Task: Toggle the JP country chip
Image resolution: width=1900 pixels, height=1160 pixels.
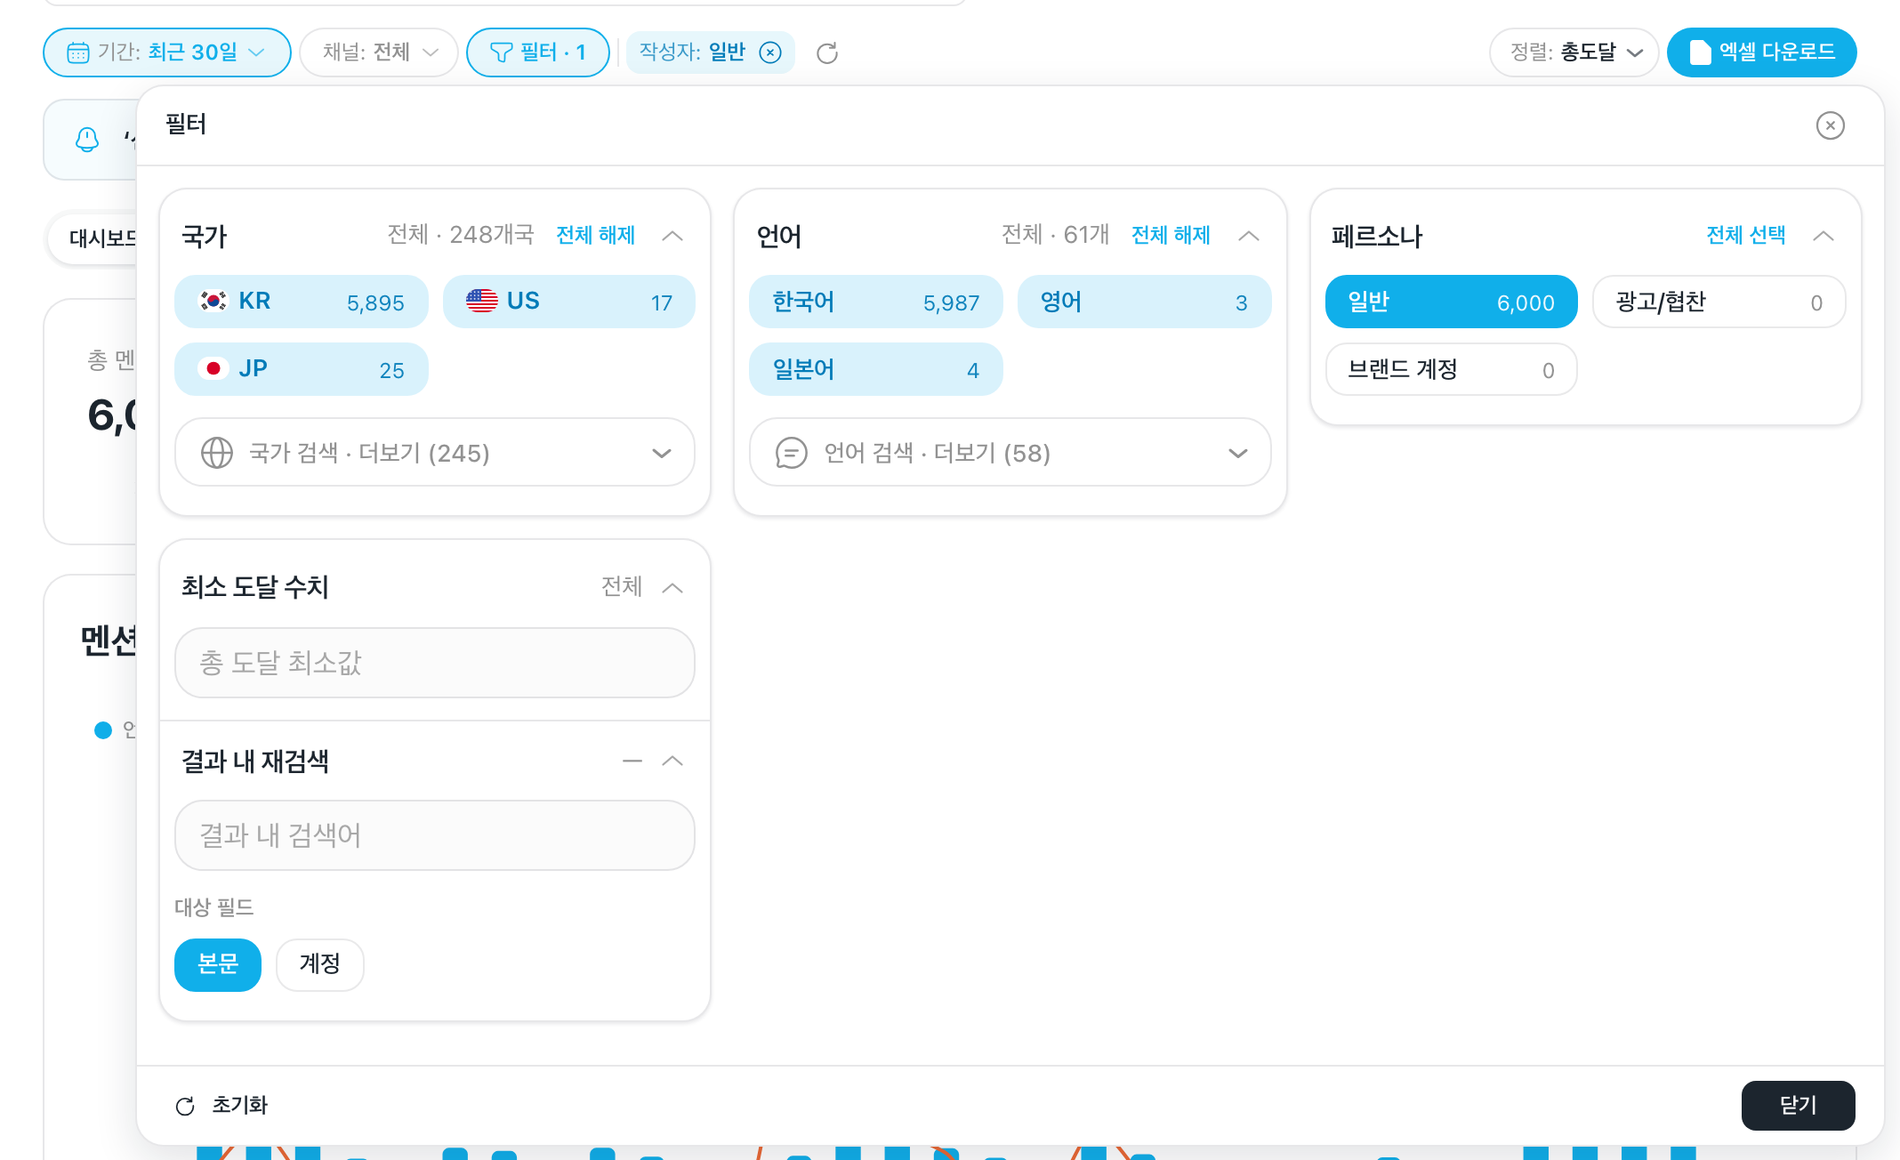Action: point(302,369)
